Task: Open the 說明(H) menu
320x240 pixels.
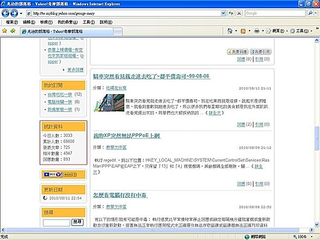Action: click(x=106, y=22)
